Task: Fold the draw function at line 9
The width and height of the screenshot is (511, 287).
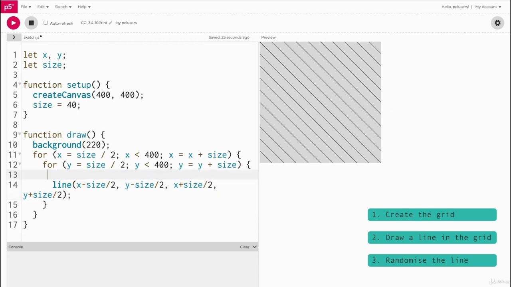Action: 20,134
